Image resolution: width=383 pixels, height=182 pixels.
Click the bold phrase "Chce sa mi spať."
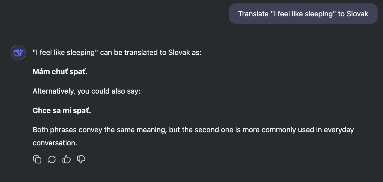(x=62, y=110)
